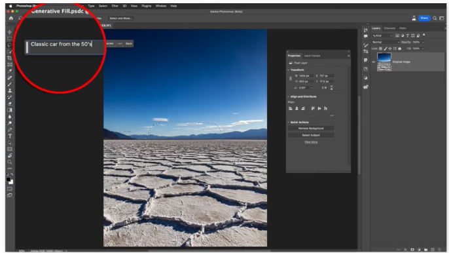The height and width of the screenshot is (253, 449).
Task: Filter layers by adjustment layers
Action: (x=403, y=35)
